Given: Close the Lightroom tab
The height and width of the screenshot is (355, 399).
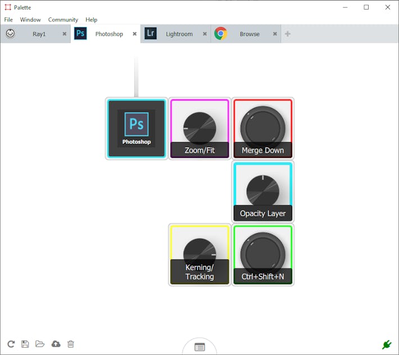Looking at the screenshot, I should (x=205, y=34).
